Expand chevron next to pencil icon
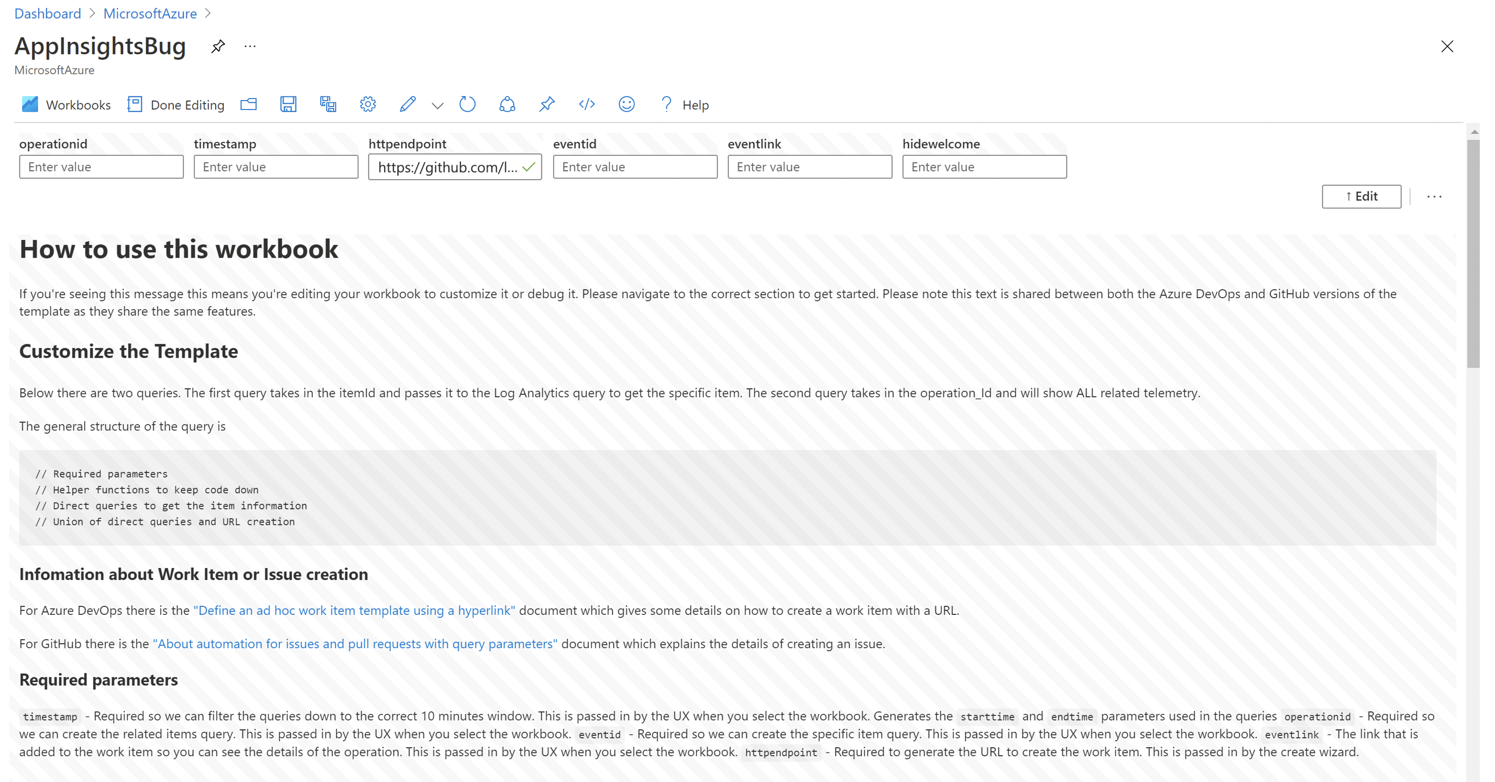Viewport: 1495px width, 782px height. point(438,106)
